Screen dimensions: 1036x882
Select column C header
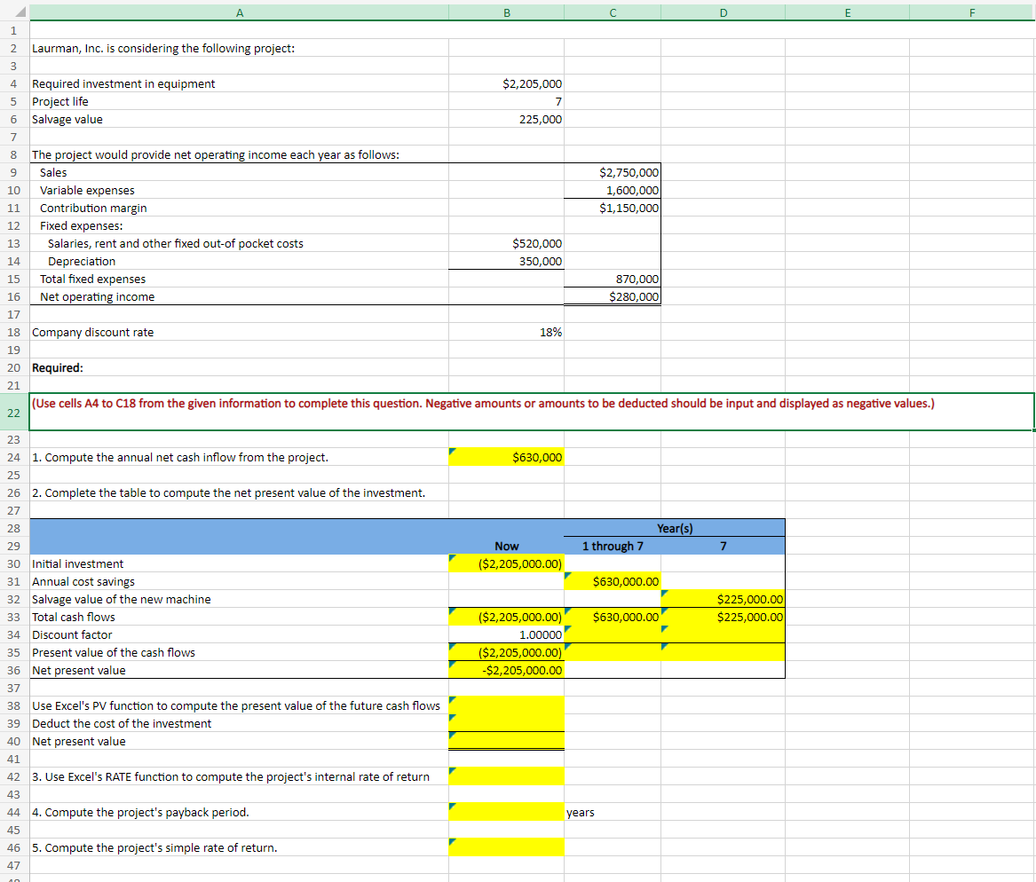[x=613, y=12]
